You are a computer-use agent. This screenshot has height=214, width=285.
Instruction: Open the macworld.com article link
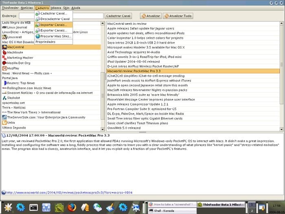69,192
